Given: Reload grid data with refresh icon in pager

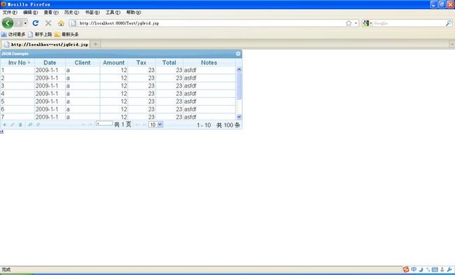Looking at the screenshot, I should [x=38, y=125].
